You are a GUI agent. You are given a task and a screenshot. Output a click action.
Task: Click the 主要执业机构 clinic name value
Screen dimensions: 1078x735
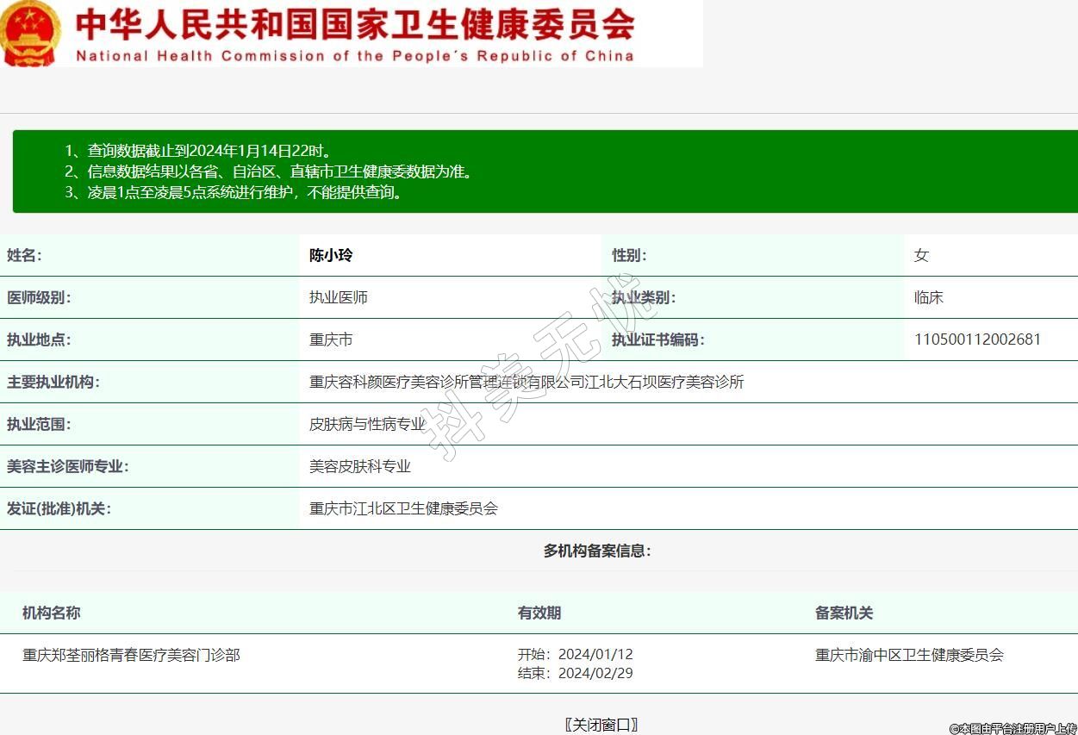[x=527, y=382]
